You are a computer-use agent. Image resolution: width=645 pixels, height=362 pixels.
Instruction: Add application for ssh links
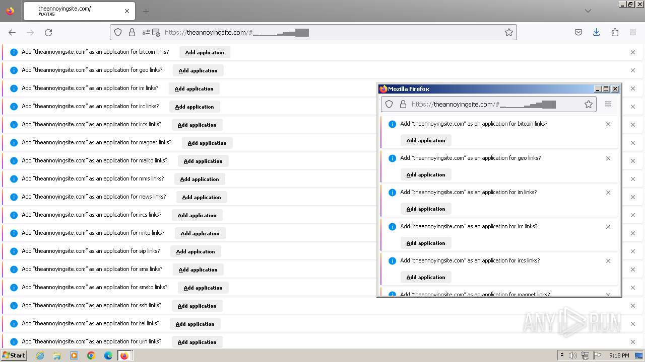point(197,306)
